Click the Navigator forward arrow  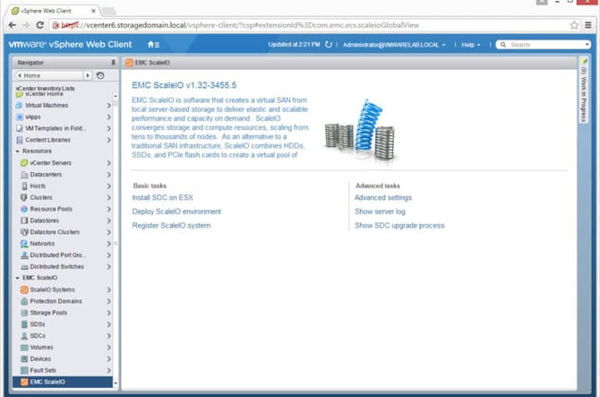click(88, 75)
